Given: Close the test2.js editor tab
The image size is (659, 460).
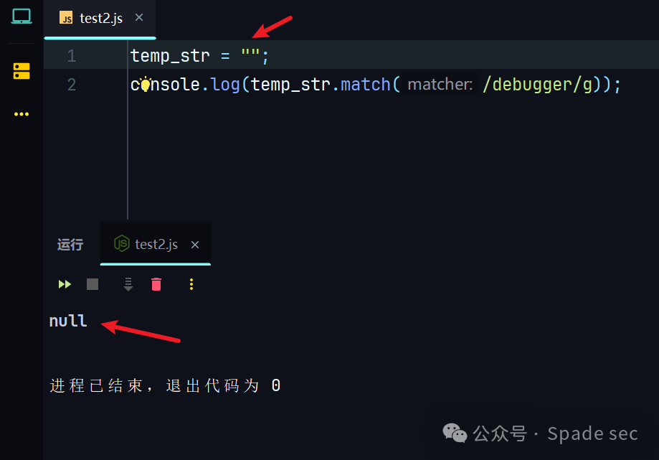Looking at the screenshot, I should 138,19.
